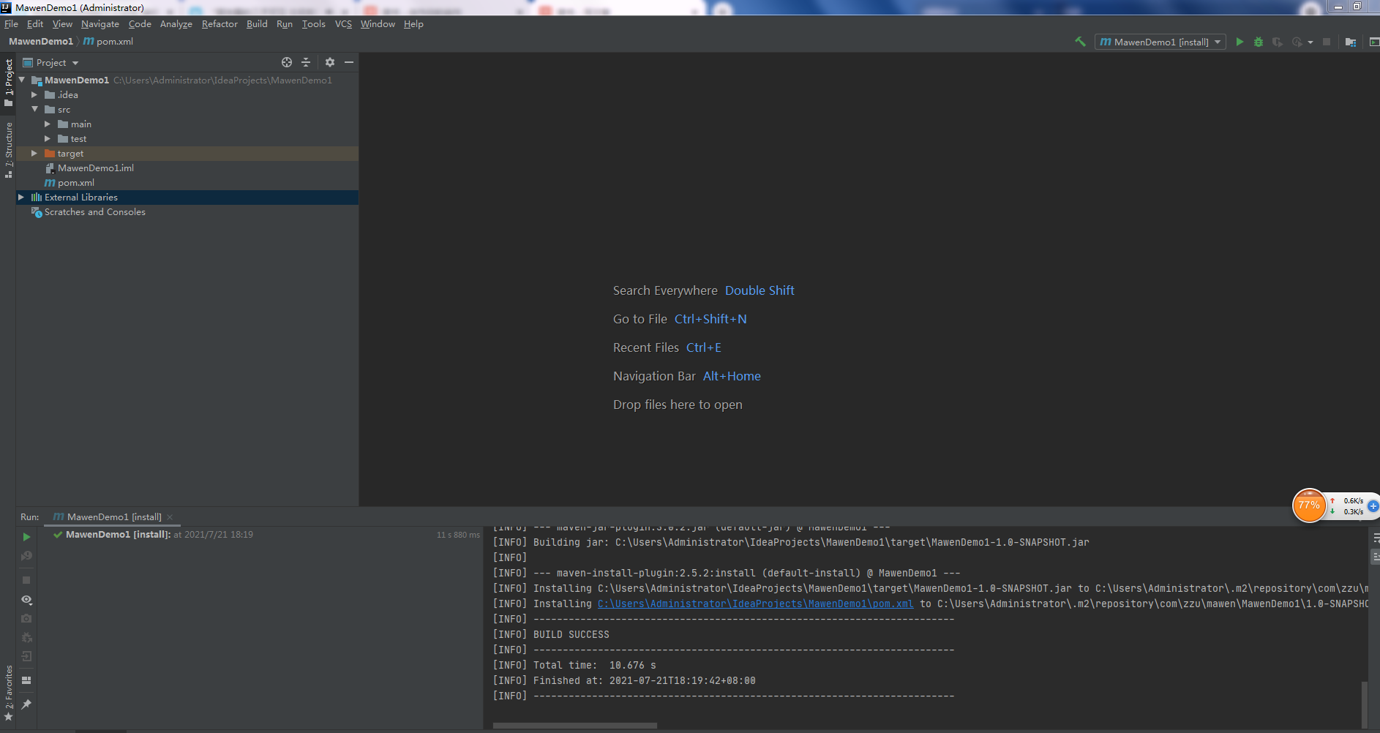Open the Project view selector dropdown

point(50,62)
